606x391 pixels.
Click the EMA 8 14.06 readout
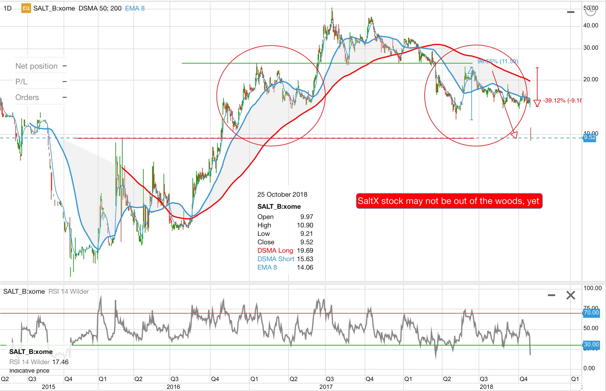(x=285, y=267)
